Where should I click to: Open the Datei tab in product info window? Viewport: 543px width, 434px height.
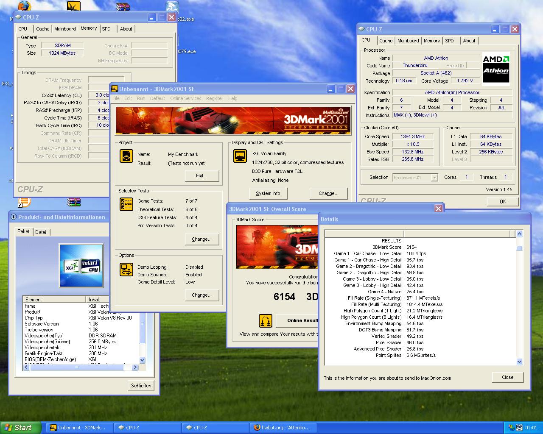pos(41,232)
